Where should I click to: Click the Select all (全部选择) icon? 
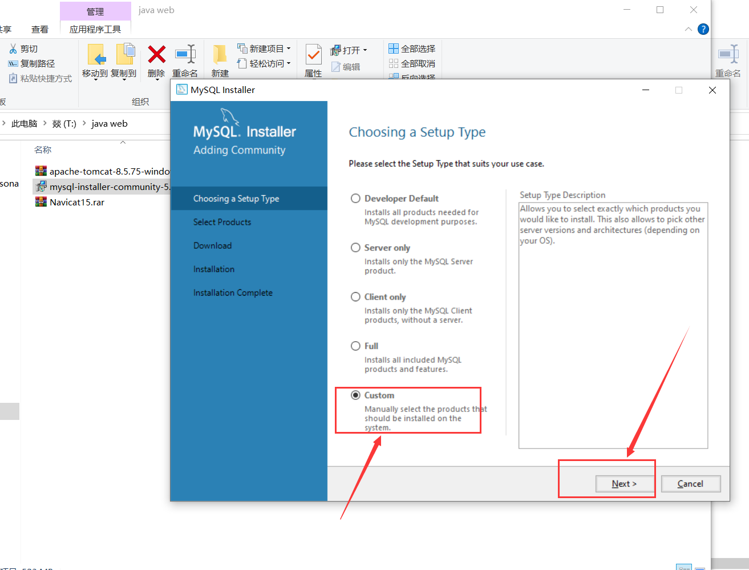click(394, 48)
